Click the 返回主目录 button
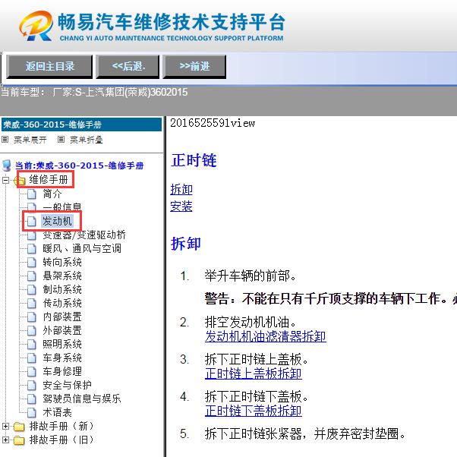This screenshot has width=457, height=457. 49,67
